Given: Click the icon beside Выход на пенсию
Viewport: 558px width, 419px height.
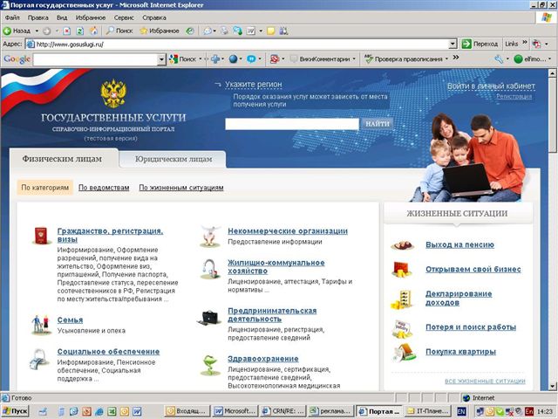Looking at the screenshot, I should [x=402, y=245].
